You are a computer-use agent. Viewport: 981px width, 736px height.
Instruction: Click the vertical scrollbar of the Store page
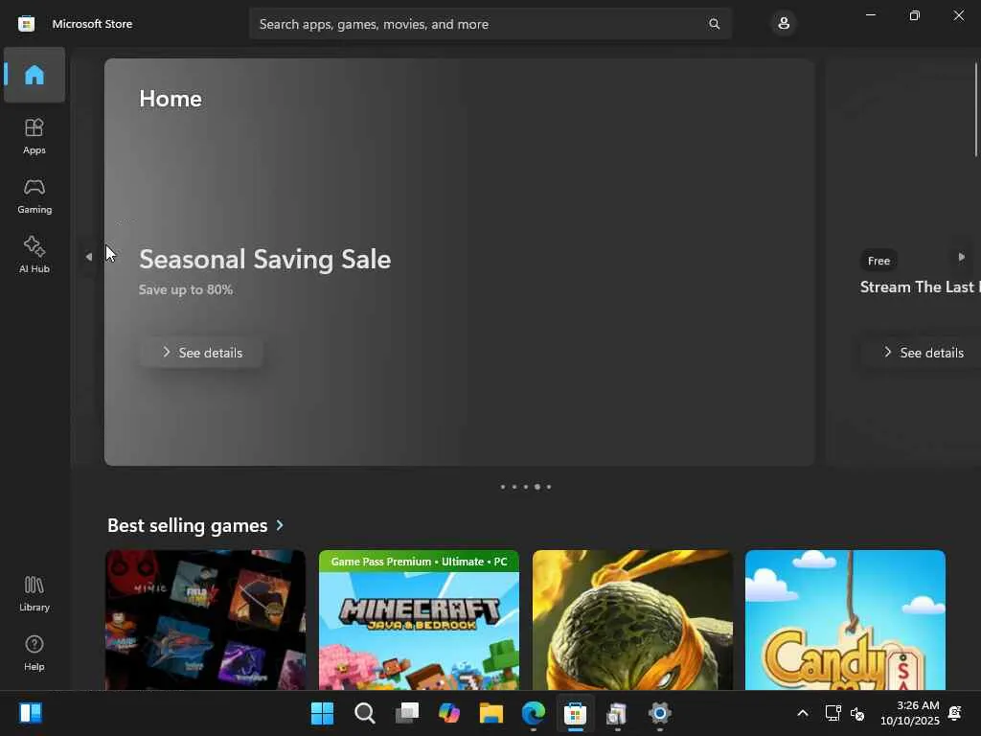point(976,109)
